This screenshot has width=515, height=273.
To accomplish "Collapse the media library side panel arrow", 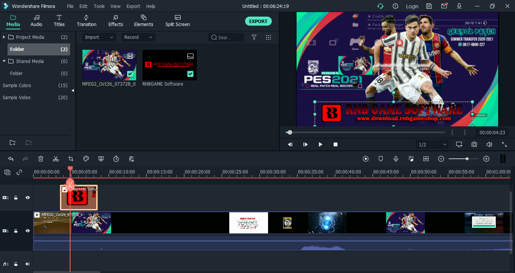I will point(73,90).
